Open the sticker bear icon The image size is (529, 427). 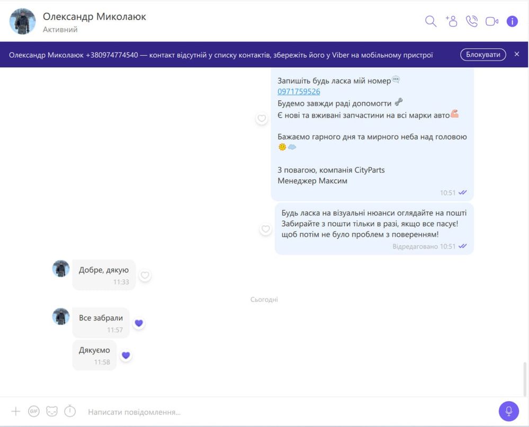tap(52, 411)
